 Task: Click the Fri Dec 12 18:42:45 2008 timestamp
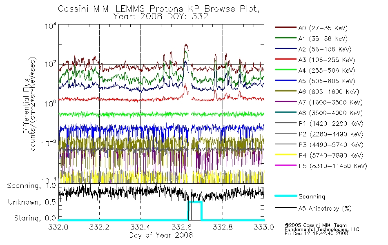pyautogui.click(x=316, y=234)
